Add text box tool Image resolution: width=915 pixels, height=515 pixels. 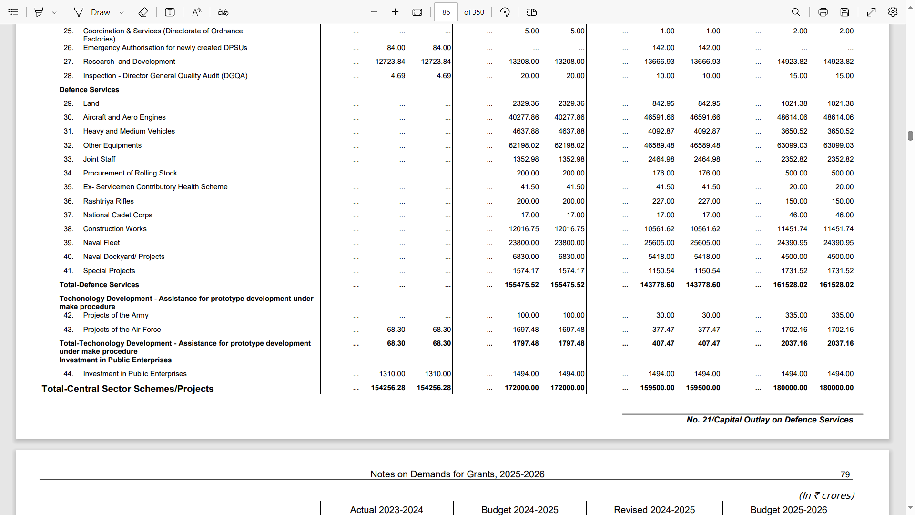(x=170, y=12)
